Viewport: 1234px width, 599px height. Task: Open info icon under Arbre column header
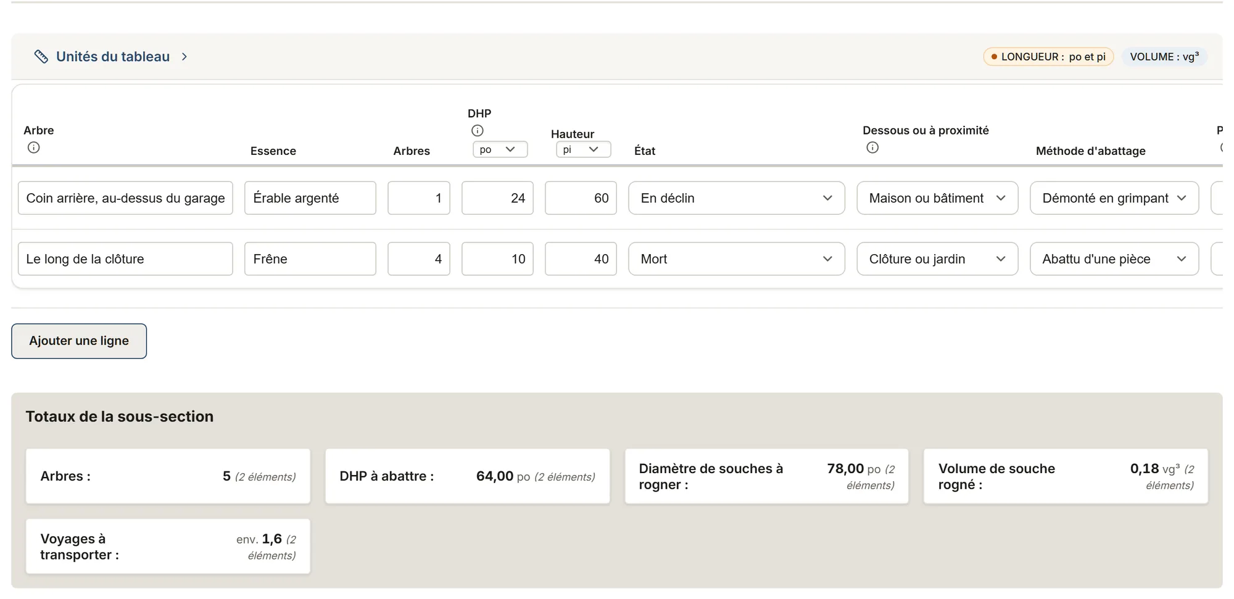34,147
